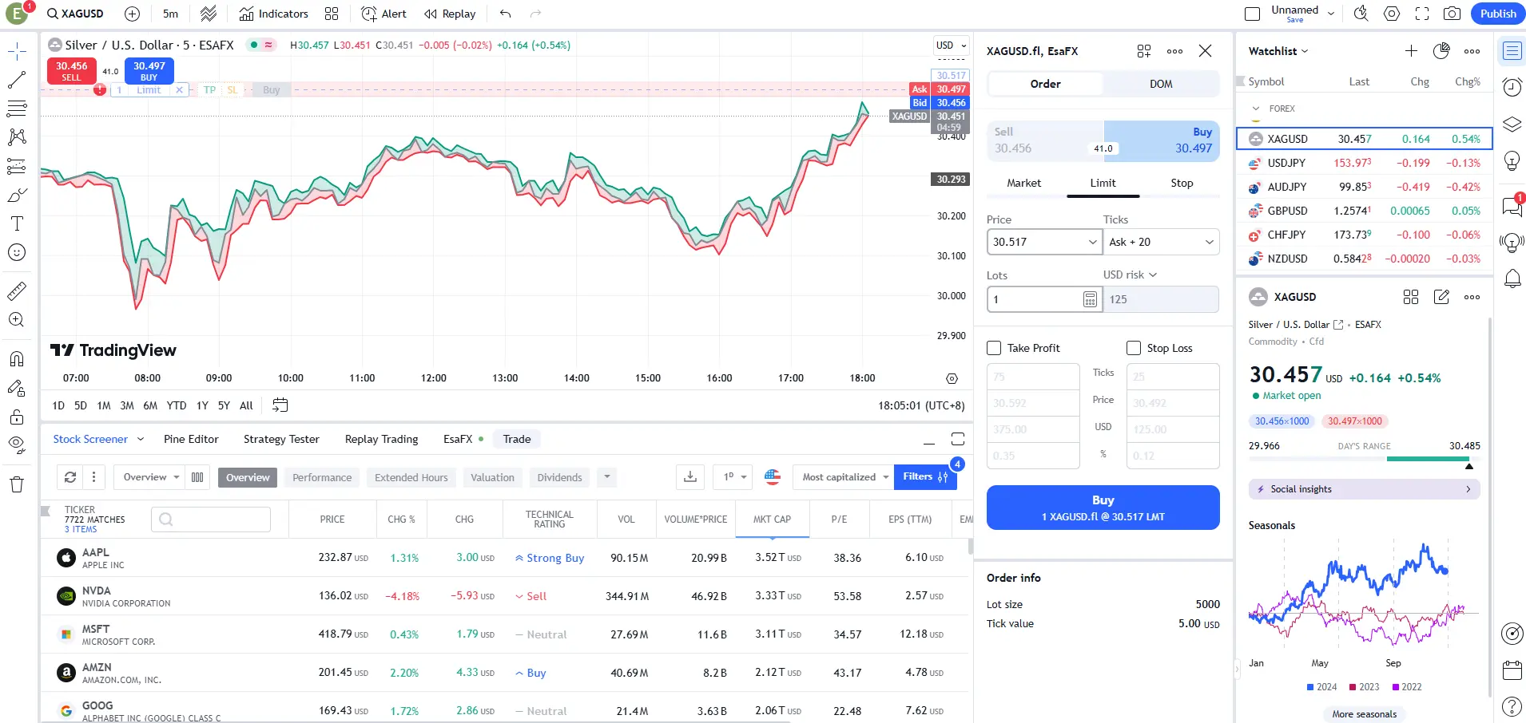Switch to the Strategy Tester tab
The width and height of the screenshot is (1526, 723).
(x=281, y=439)
